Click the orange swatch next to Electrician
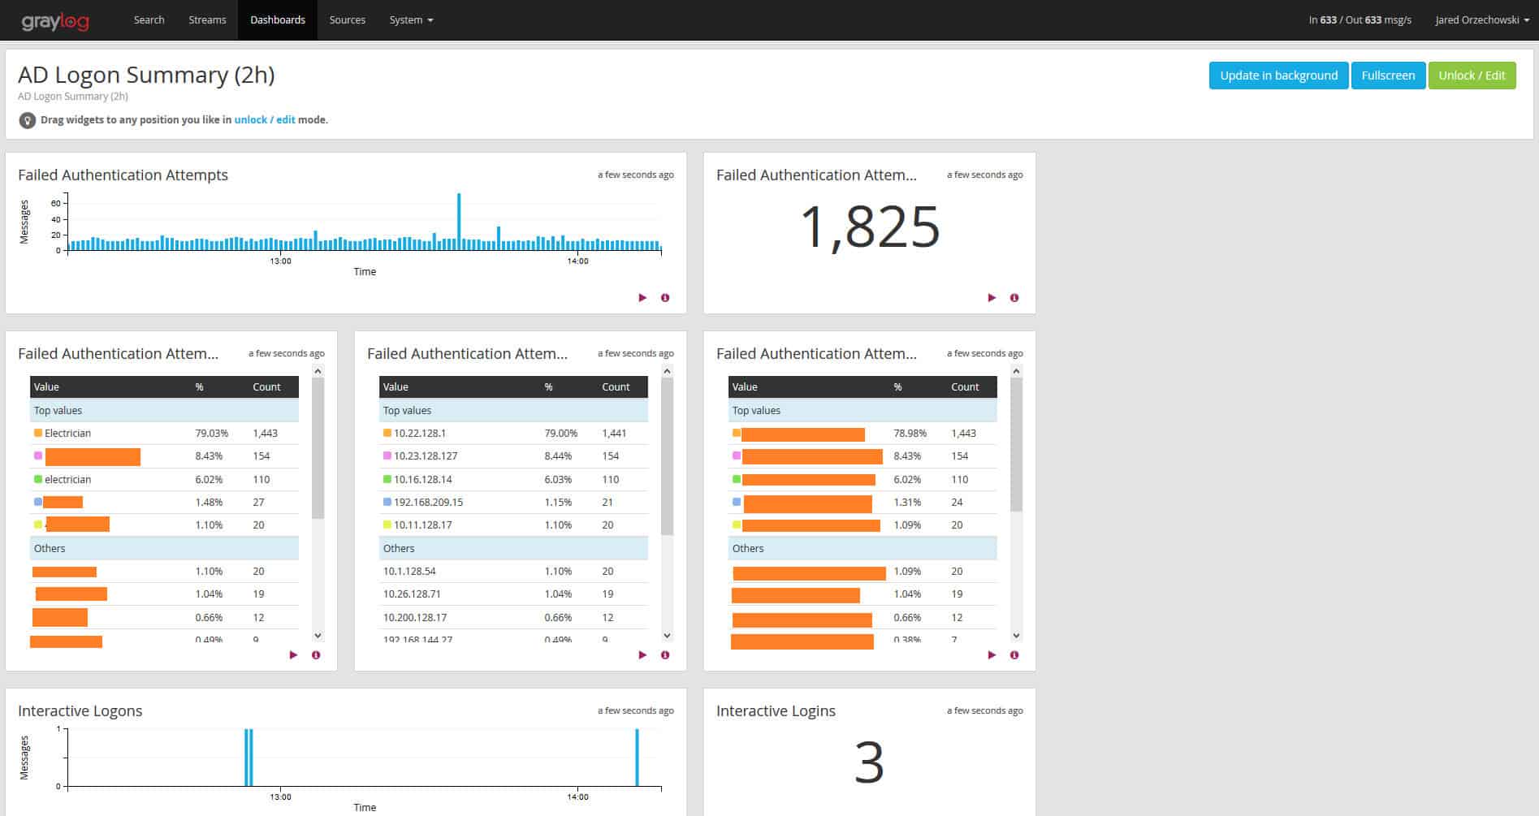The height and width of the screenshot is (816, 1539). 37,433
